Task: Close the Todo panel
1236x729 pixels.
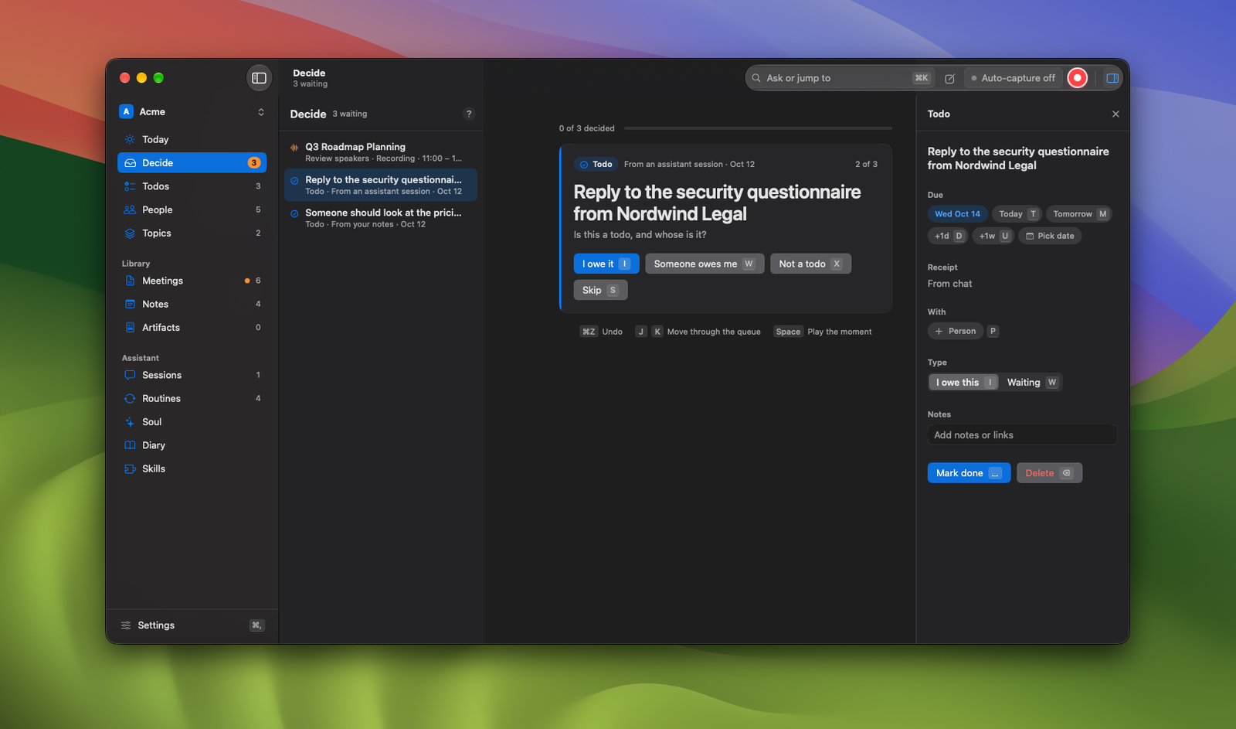Action: (x=1115, y=114)
